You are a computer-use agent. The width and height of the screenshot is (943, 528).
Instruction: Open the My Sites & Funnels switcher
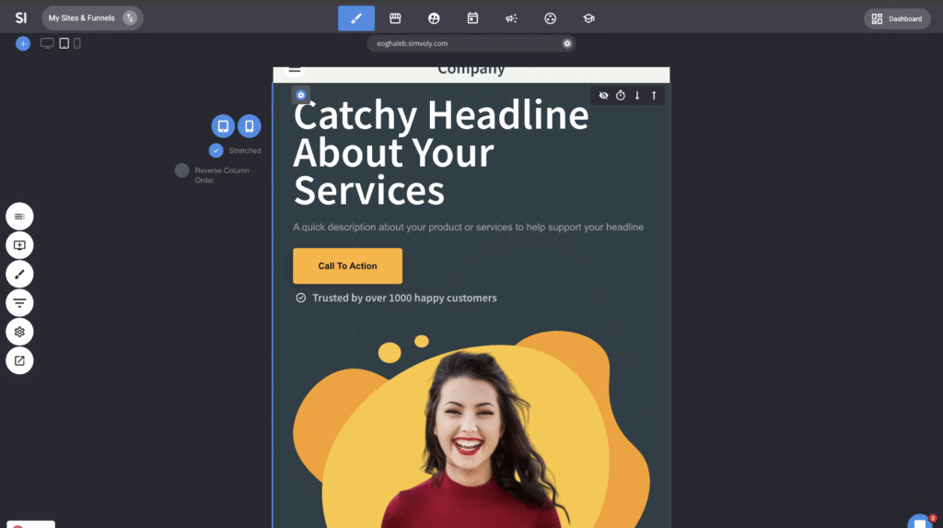coord(92,18)
